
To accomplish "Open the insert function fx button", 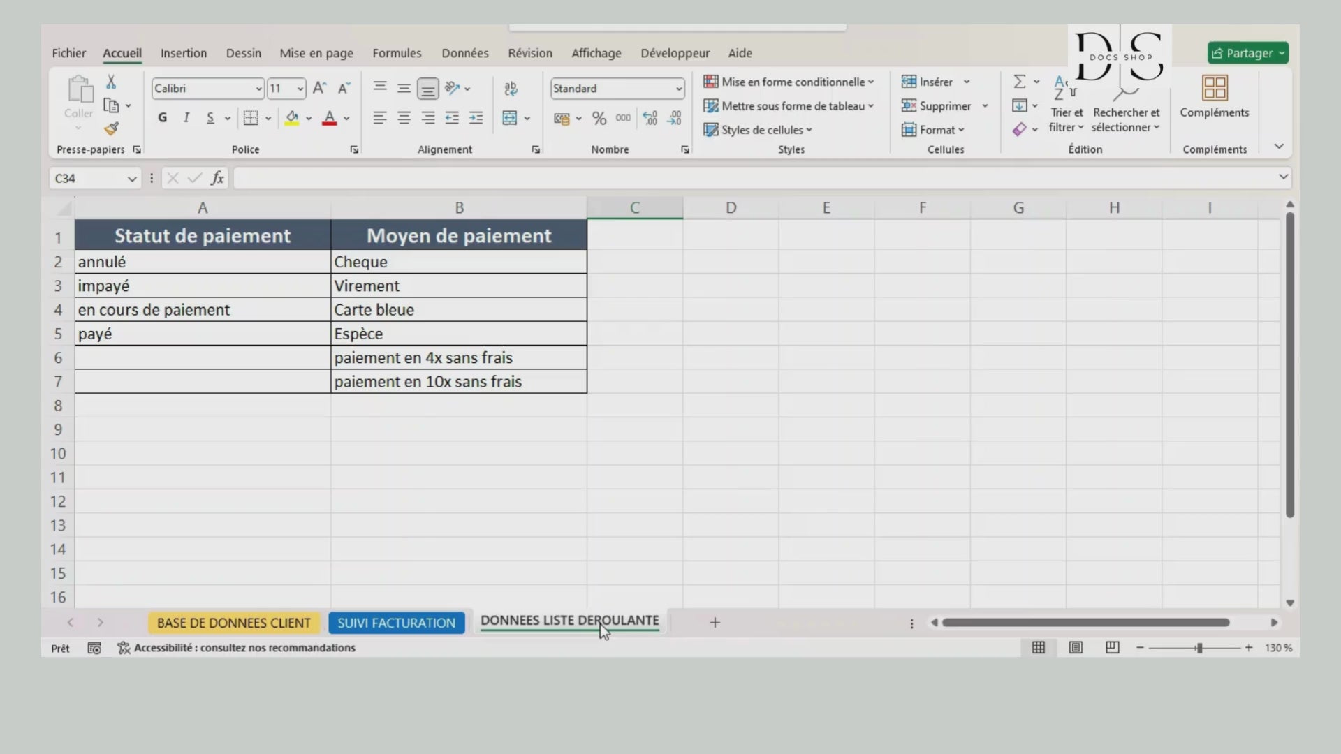I will pos(217,179).
